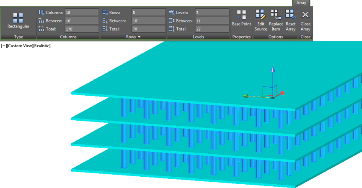
Task: Open the [-] viewport controls menu
Action: (x=3, y=46)
